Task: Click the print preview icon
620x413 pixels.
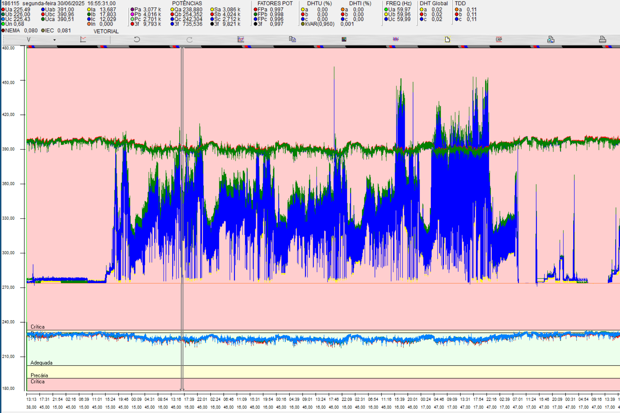Action: pyautogui.click(x=551, y=40)
